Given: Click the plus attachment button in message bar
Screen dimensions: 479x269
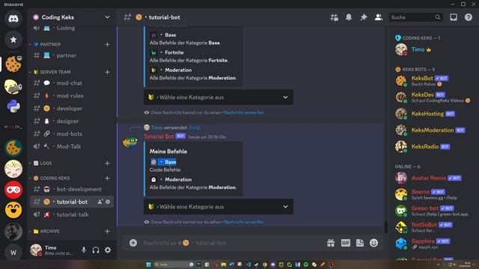Looking at the screenshot, I should point(133,243).
